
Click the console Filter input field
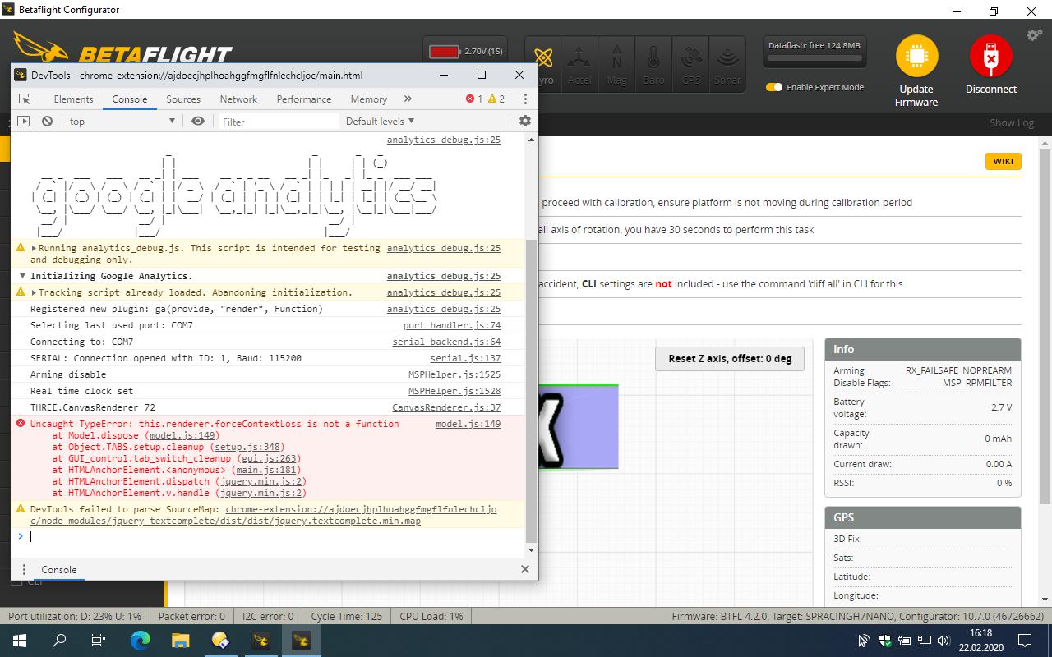coord(278,122)
